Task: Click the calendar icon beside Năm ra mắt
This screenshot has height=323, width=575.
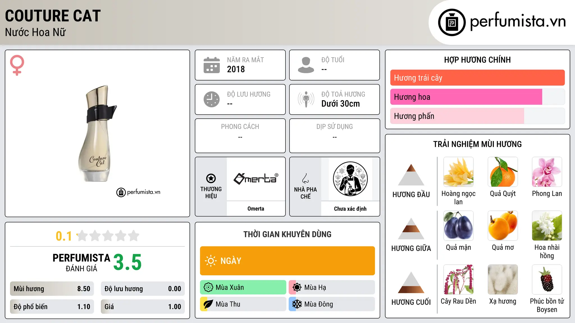Action: click(x=212, y=65)
